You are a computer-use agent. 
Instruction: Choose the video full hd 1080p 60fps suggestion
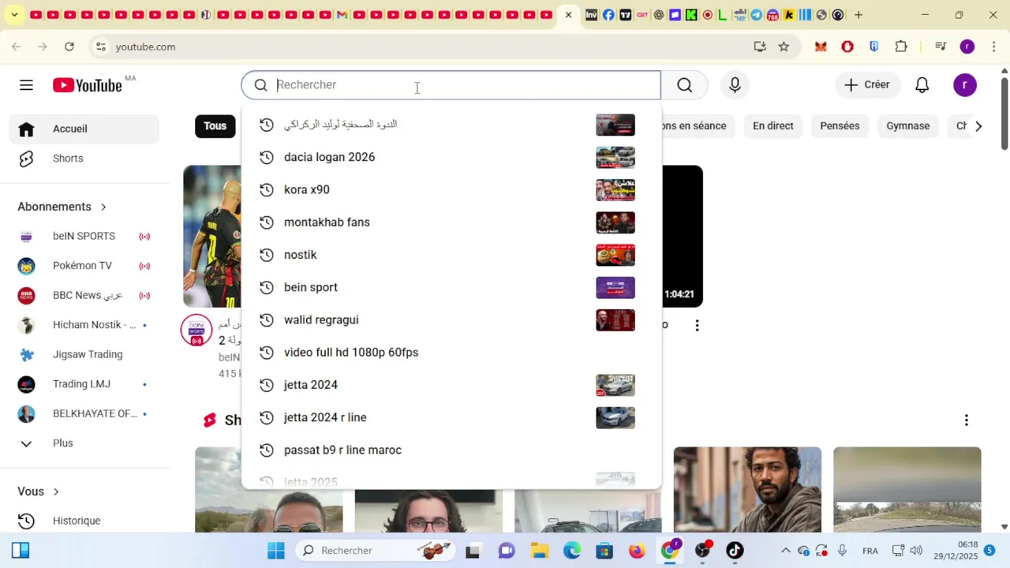click(x=451, y=353)
